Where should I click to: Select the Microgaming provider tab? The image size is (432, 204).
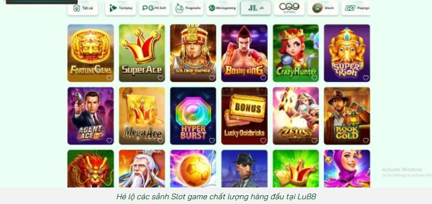tap(222, 8)
